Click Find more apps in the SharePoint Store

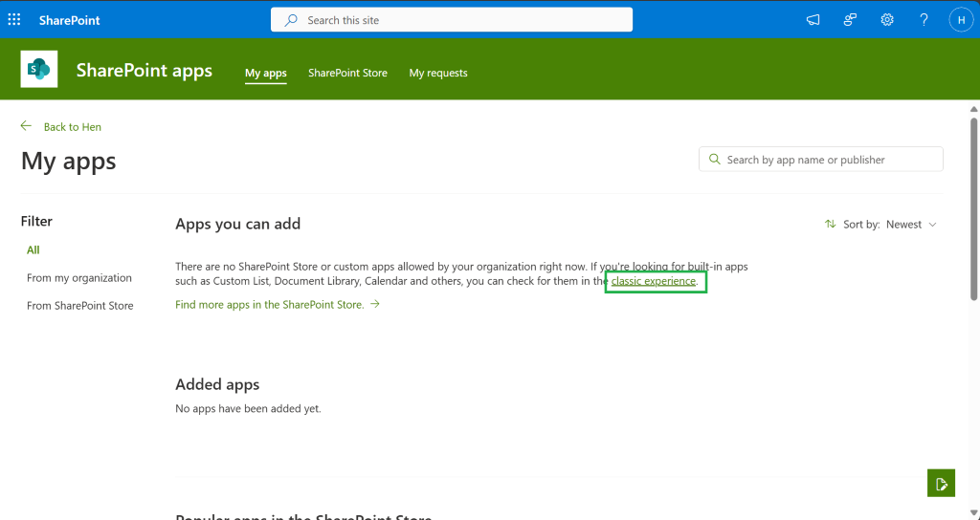(x=269, y=305)
